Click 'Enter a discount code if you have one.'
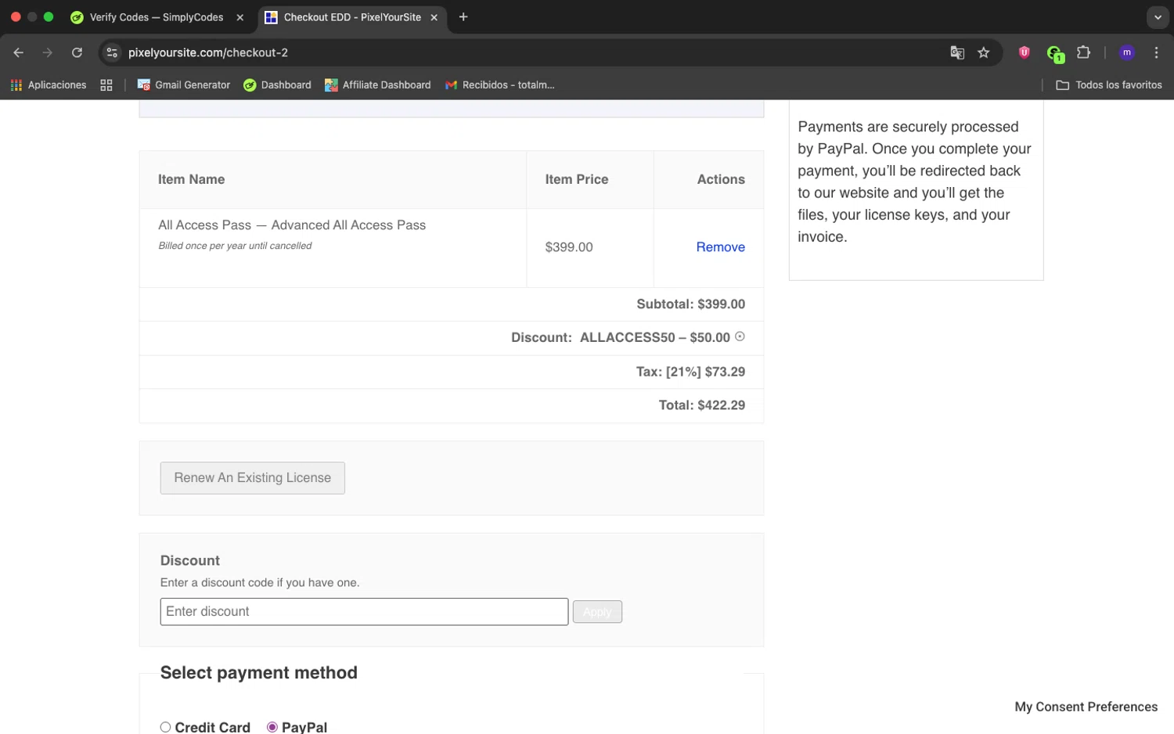1174x734 pixels. coord(260,582)
